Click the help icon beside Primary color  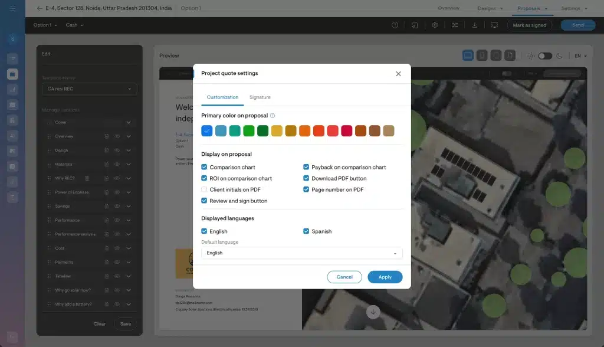(x=273, y=116)
